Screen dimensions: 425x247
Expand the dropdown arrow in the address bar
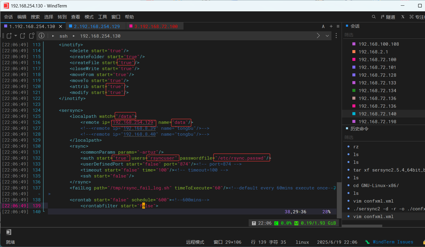tap(327, 36)
